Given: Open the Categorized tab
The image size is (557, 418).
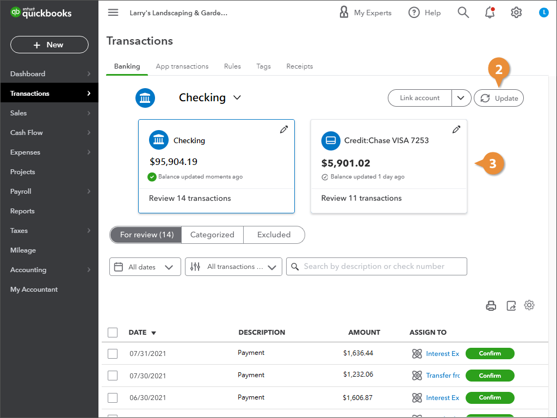Looking at the screenshot, I should (x=212, y=235).
